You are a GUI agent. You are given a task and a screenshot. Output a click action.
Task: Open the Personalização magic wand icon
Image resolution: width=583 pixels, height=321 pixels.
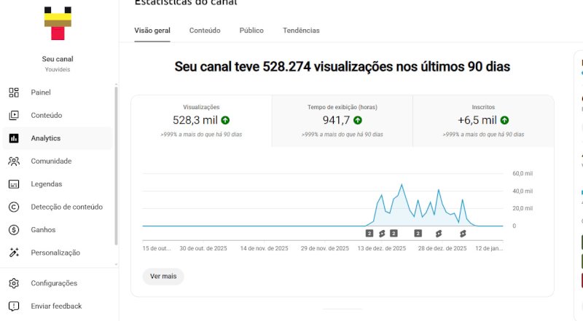pos(14,253)
